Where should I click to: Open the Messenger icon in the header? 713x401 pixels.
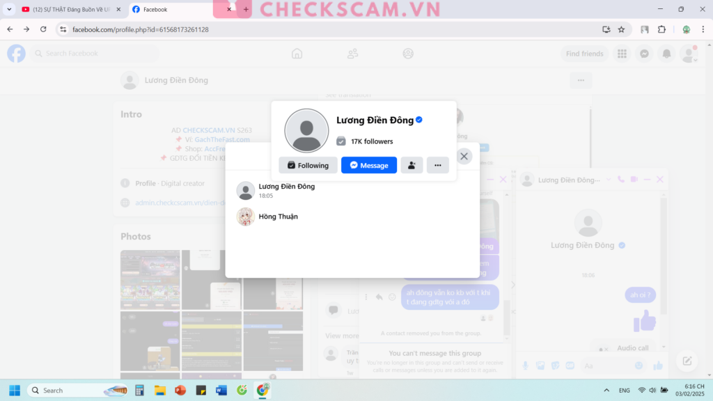[645, 54]
